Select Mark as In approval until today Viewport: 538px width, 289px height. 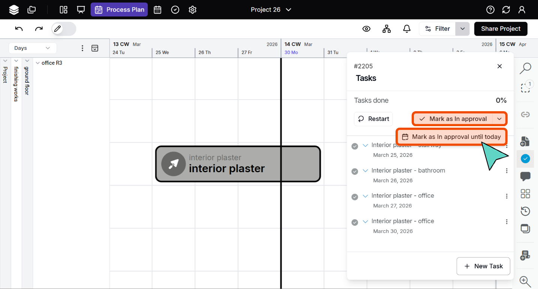[452, 137]
